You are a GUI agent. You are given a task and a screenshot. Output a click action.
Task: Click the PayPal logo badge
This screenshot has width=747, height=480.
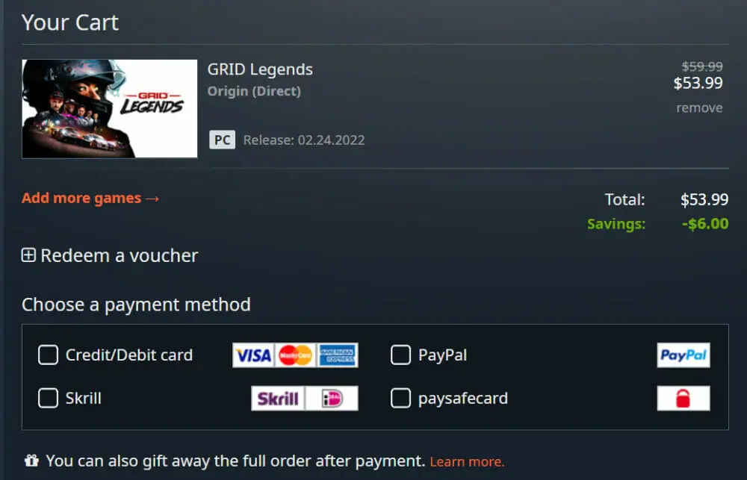pyautogui.click(x=684, y=355)
